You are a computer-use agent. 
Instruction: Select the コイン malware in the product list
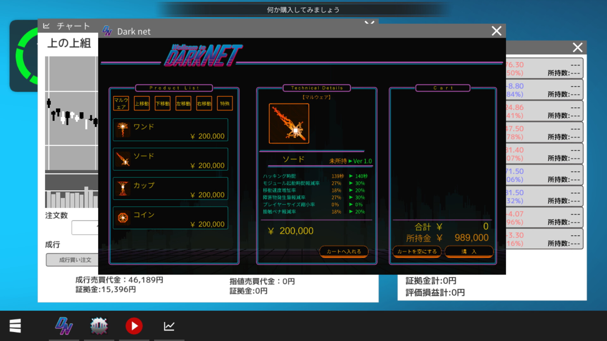point(170,218)
